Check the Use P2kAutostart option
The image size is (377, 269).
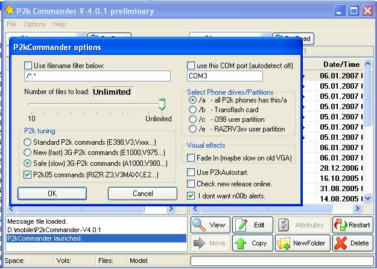191,172
